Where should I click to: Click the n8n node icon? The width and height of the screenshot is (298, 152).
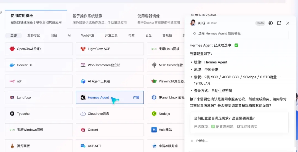[12, 81]
